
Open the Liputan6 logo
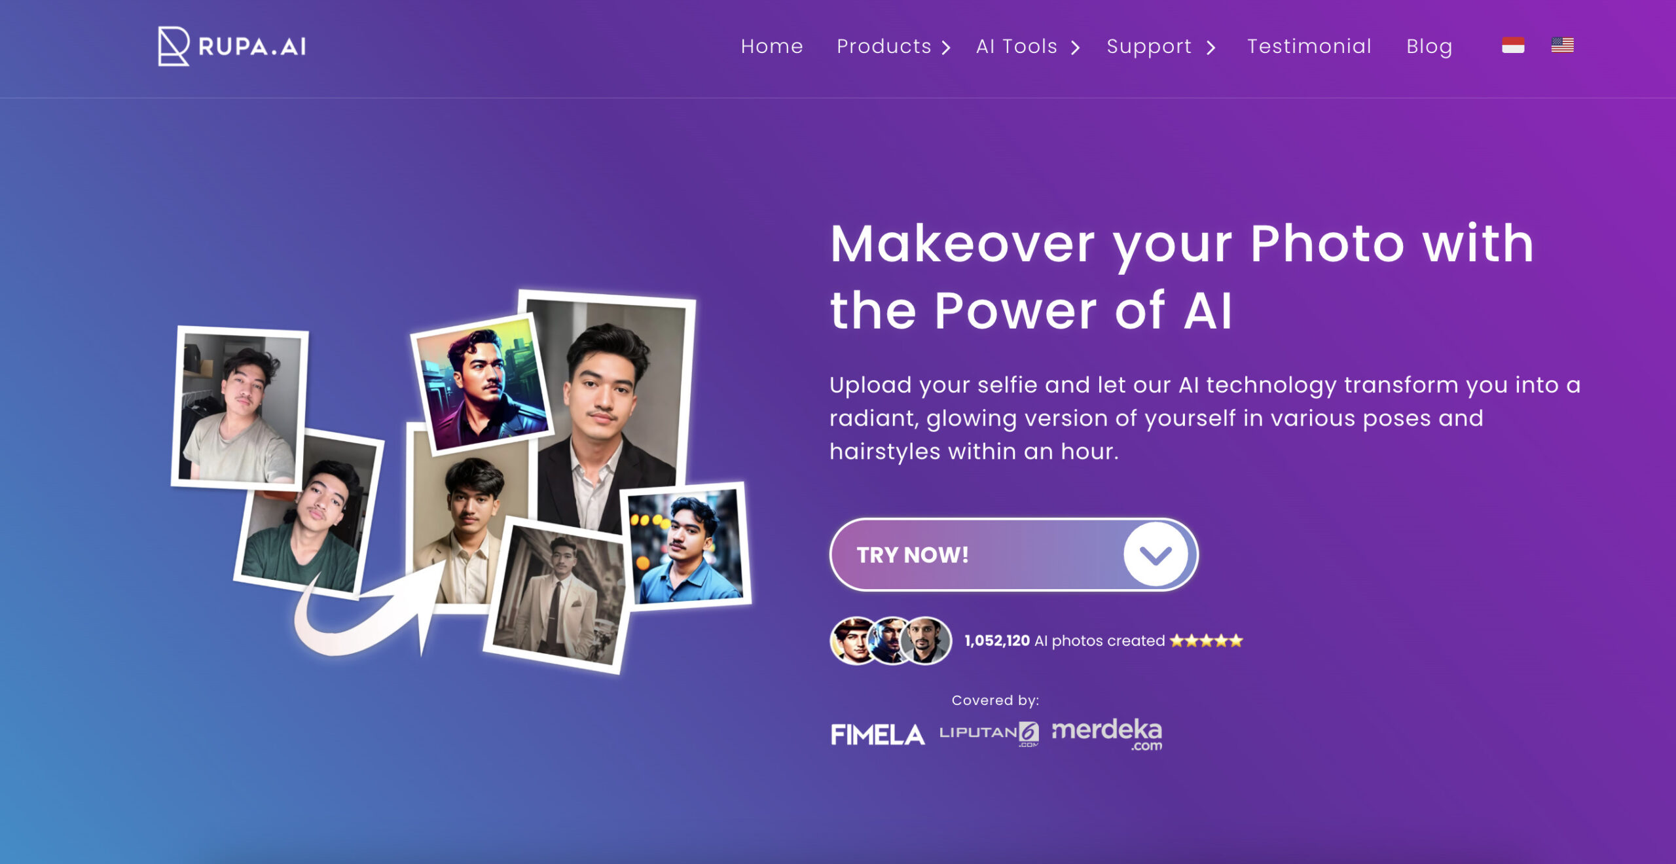[989, 734]
